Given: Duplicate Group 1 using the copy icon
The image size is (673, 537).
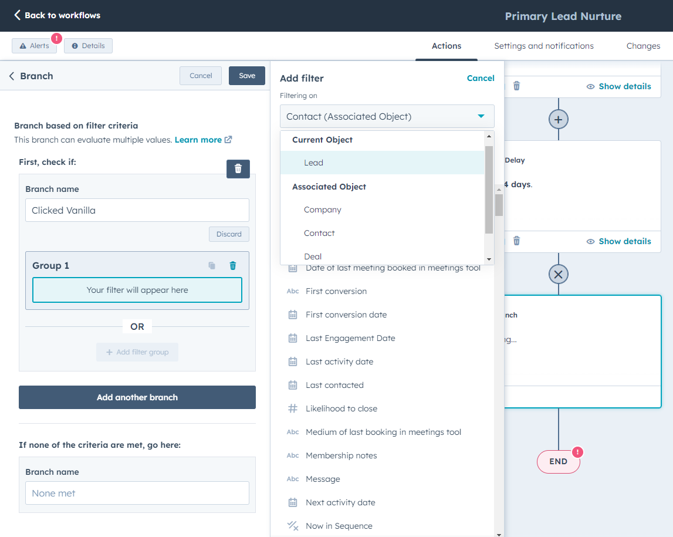Looking at the screenshot, I should click(211, 265).
